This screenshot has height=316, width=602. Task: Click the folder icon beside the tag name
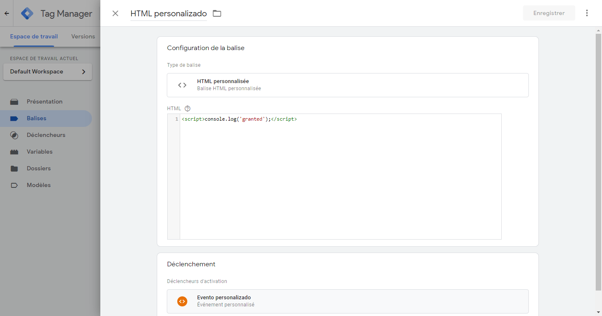pyautogui.click(x=217, y=13)
